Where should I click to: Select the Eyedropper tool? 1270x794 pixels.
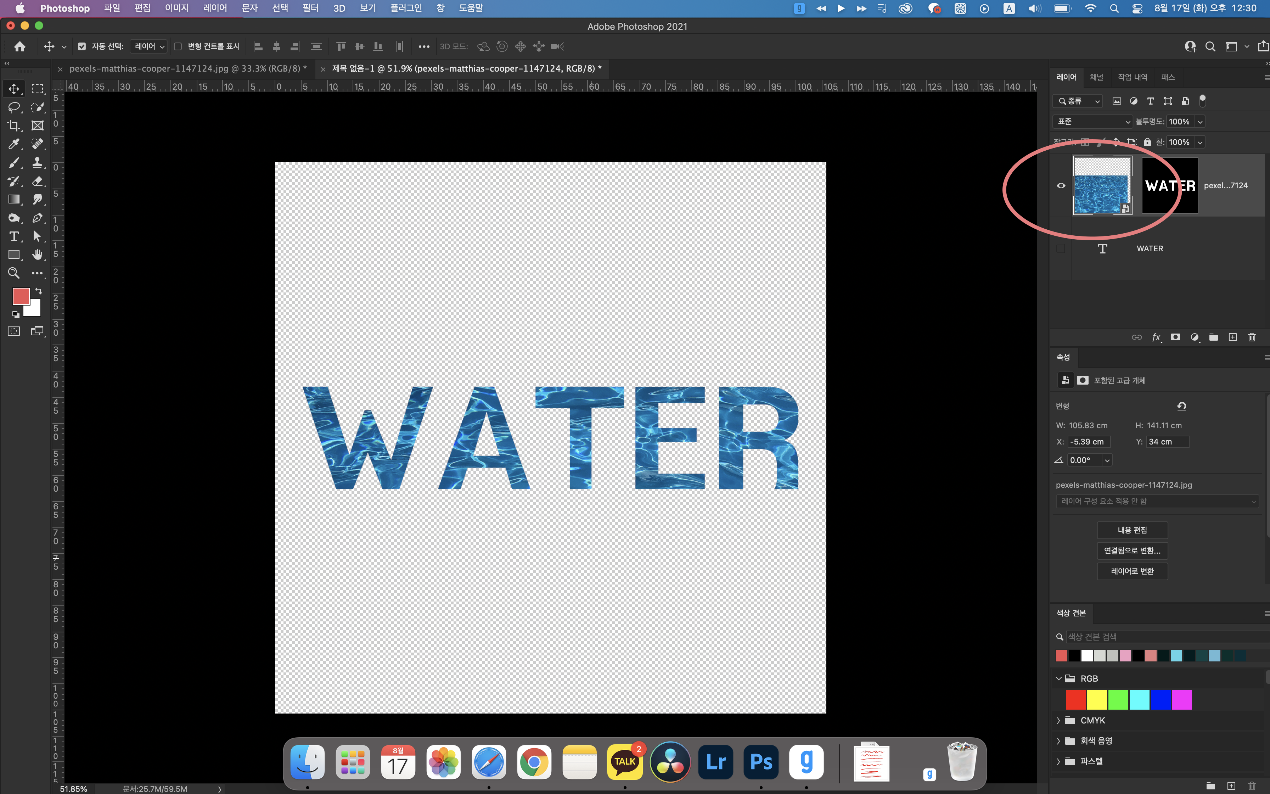pos(14,144)
